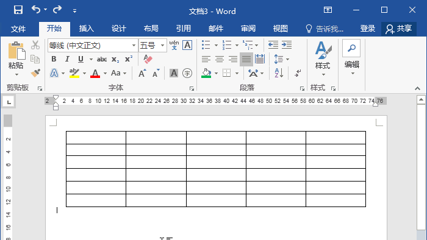Open the 样式 styles gallery
Viewport: 427px width, 240px height.
(323, 58)
